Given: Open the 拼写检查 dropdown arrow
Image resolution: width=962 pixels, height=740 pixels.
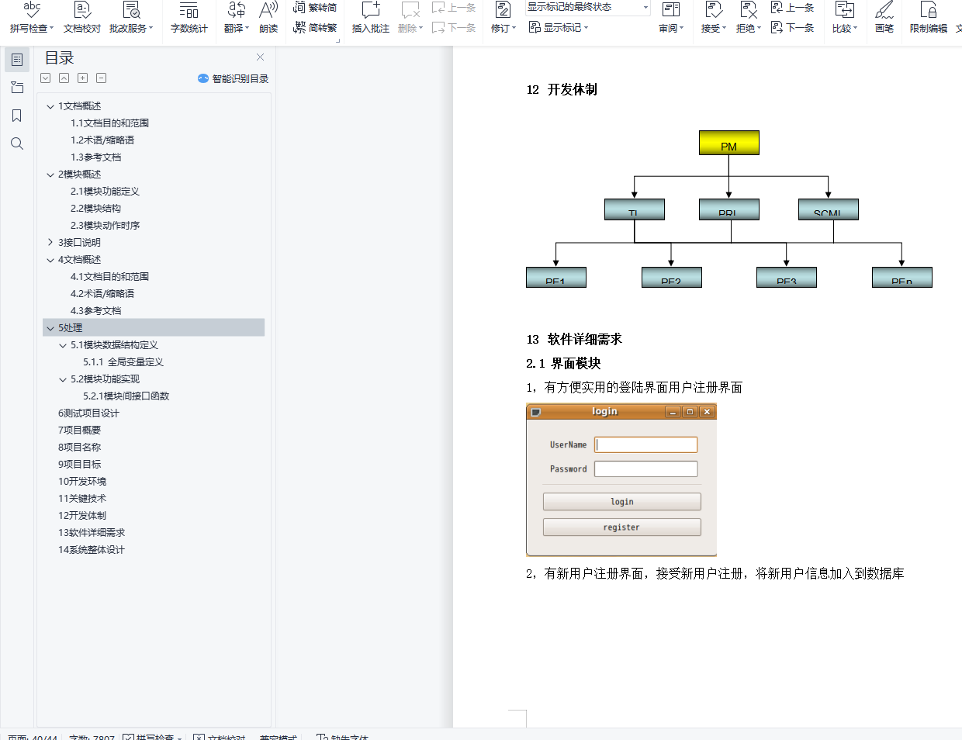Looking at the screenshot, I should (51, 29).
